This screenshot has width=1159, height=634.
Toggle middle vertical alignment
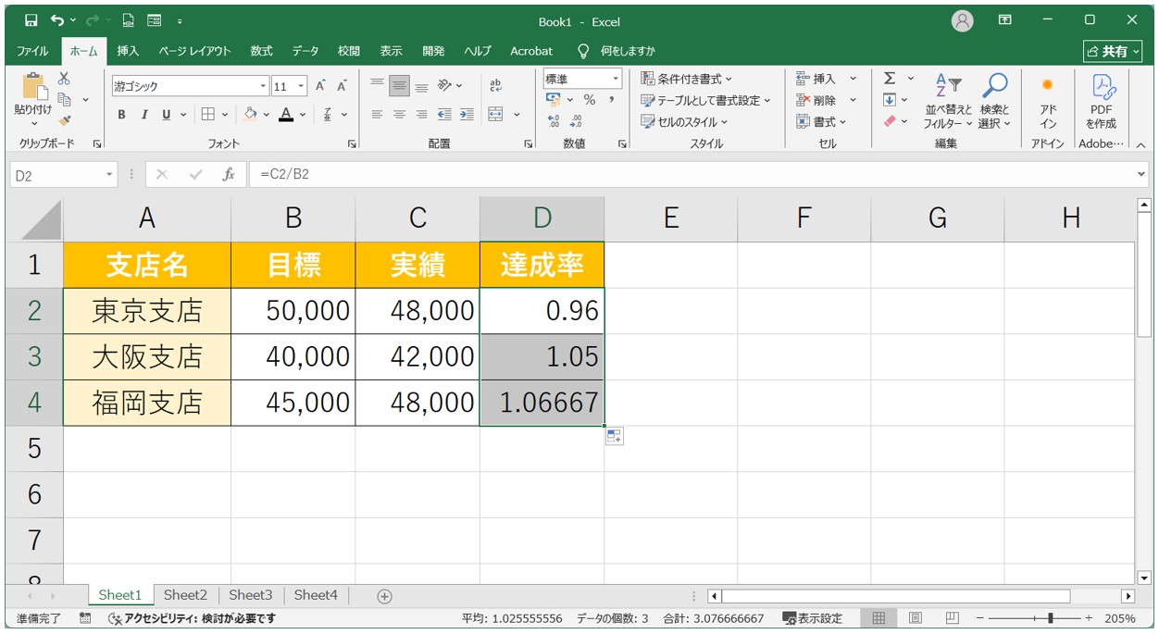[399, 86]
